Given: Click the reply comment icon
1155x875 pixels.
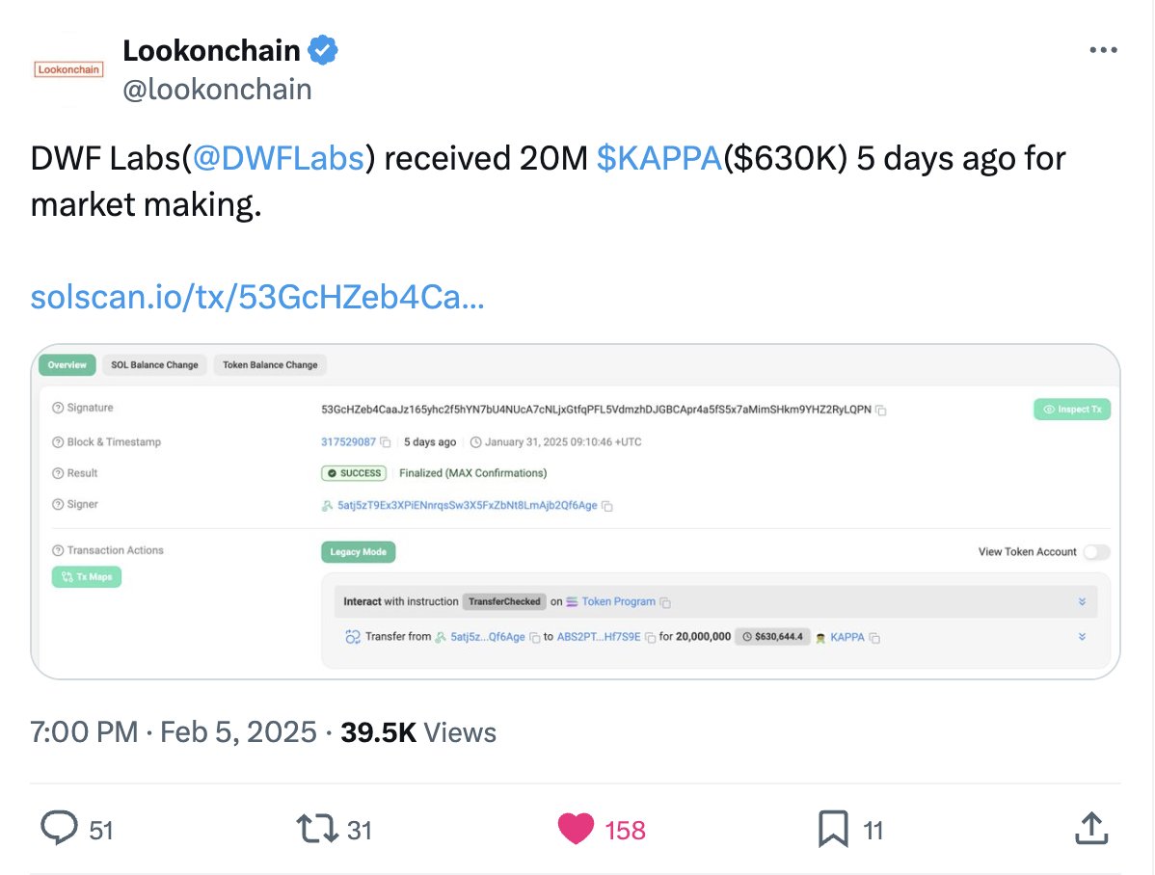Looking at the screenshot, I should coord(59,828).
